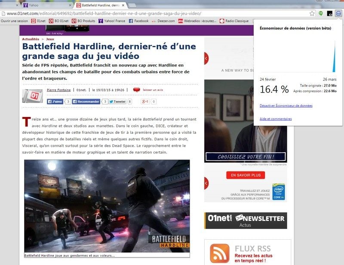The image size is (344, 265).
Task: Click the Google +1 button
Action: click(145, 102)
